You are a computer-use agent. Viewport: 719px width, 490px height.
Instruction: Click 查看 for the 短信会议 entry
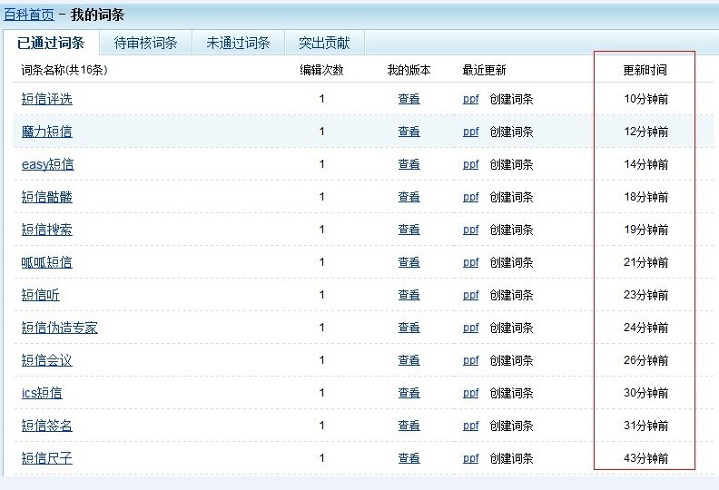tap(409, 360)
